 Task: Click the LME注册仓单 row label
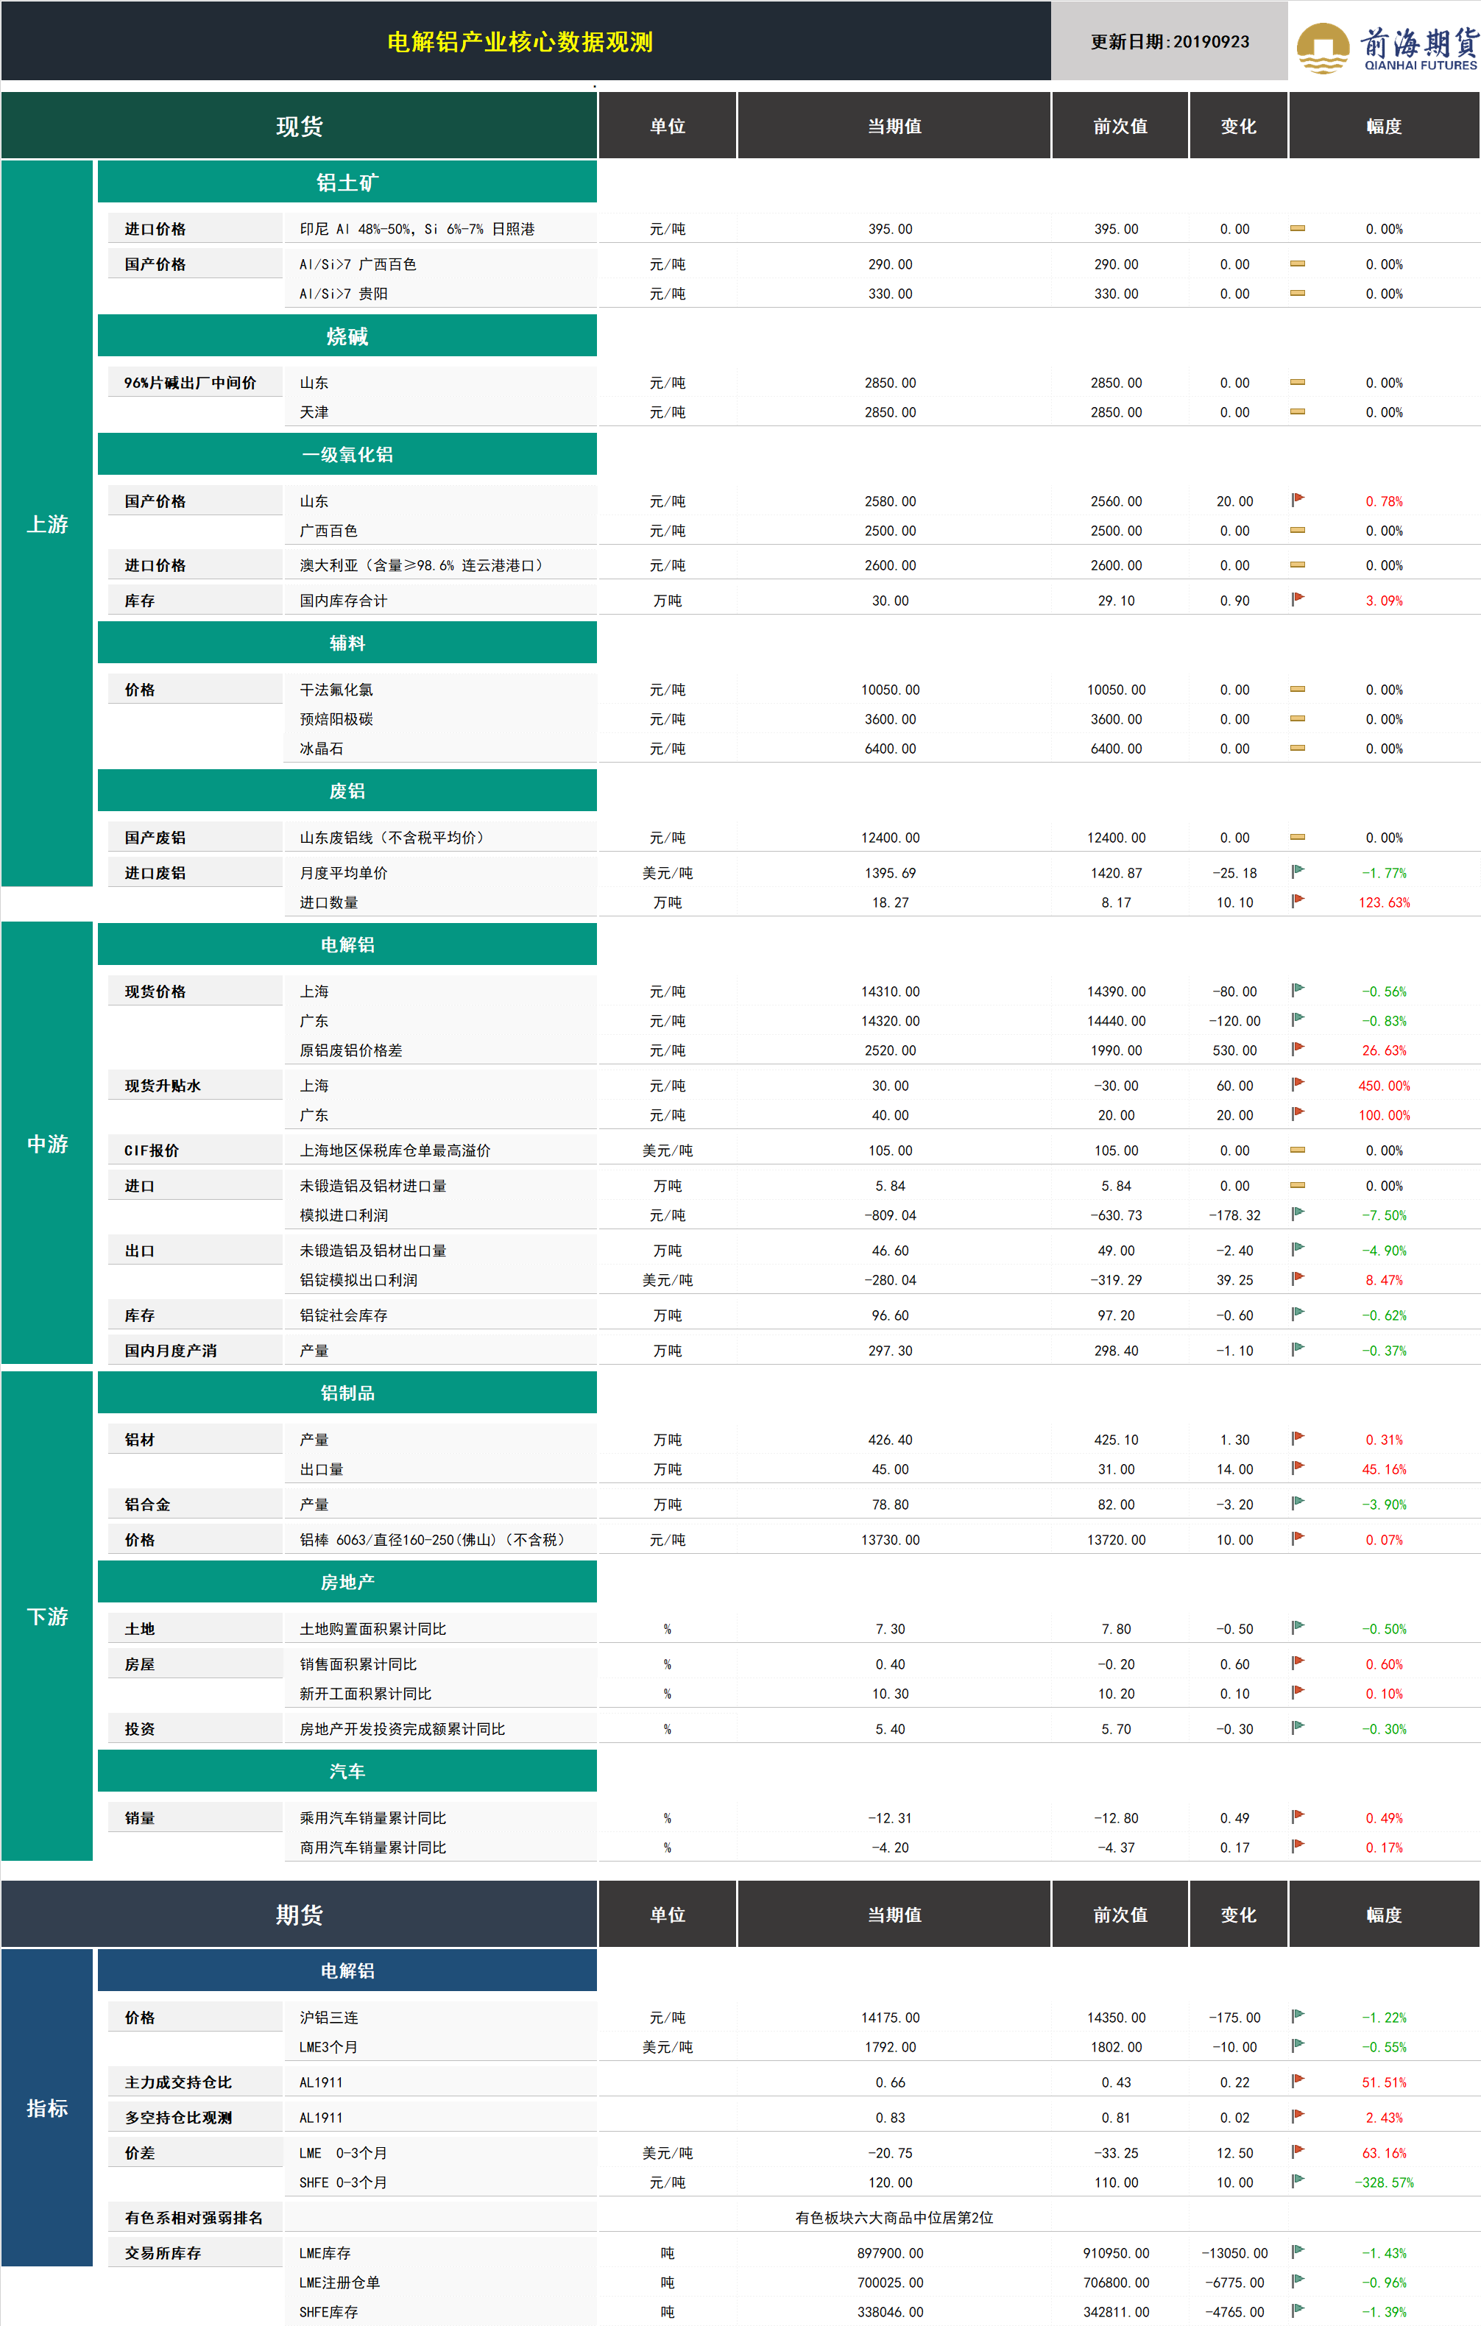(339, 2283)
